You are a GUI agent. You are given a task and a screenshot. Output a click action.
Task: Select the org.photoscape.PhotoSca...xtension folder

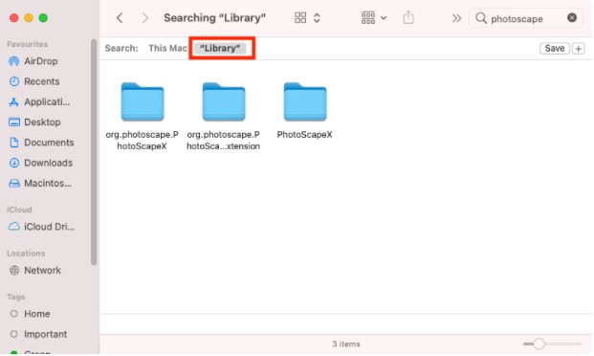tap(224, 116)
